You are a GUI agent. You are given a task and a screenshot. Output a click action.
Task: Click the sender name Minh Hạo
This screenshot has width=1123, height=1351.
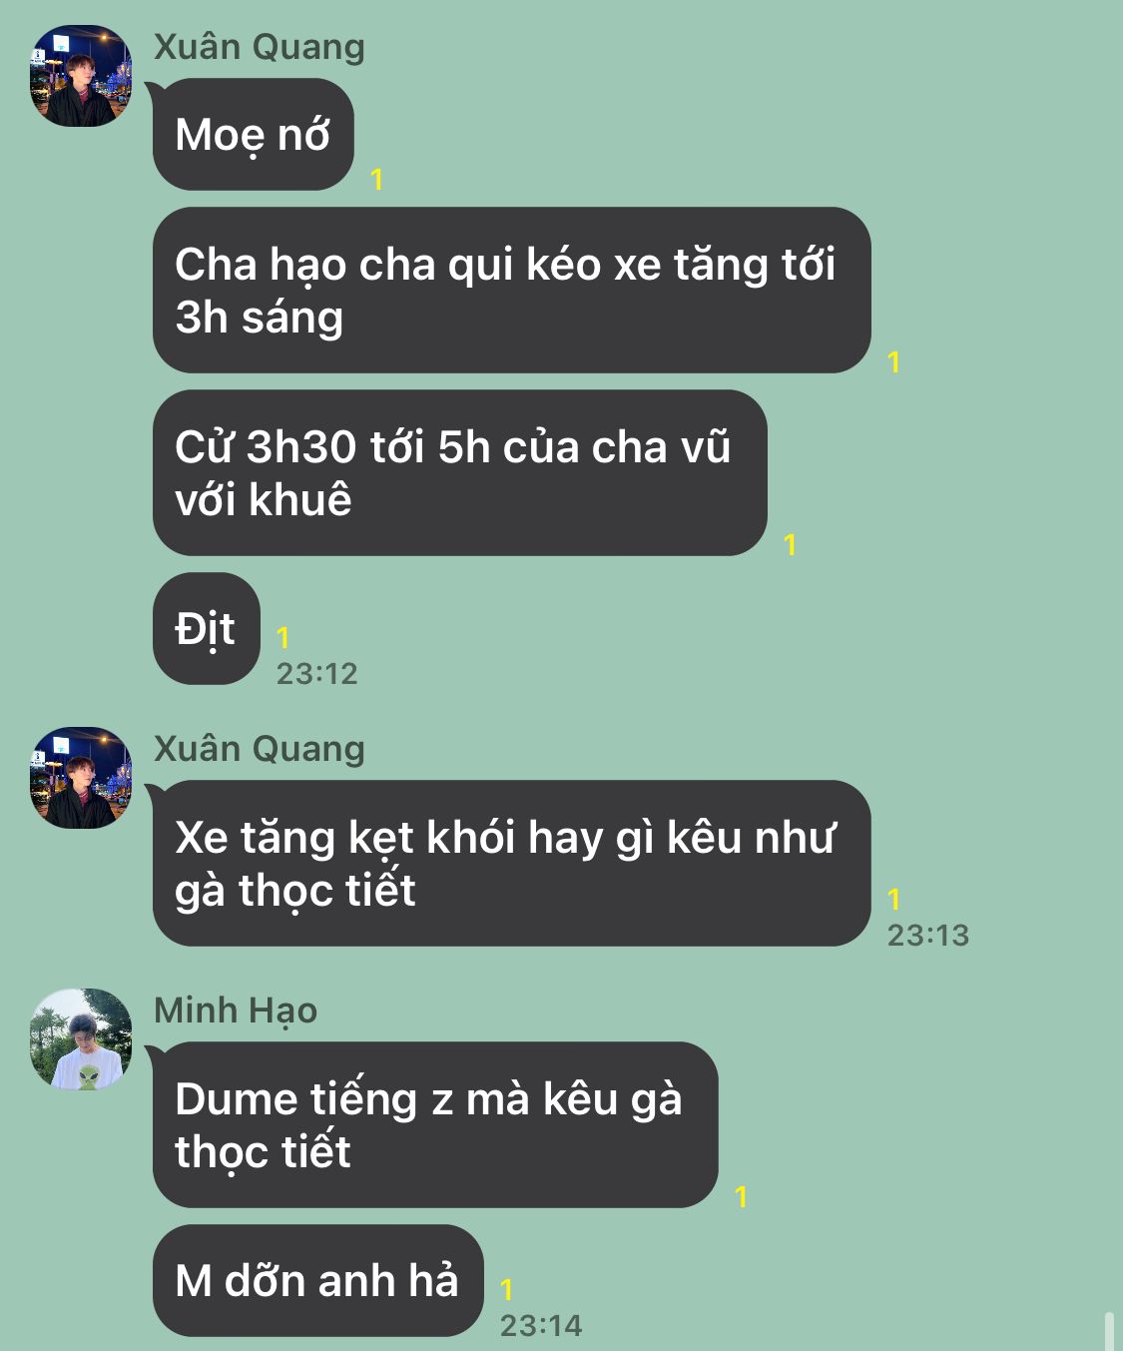(236, 1011)
